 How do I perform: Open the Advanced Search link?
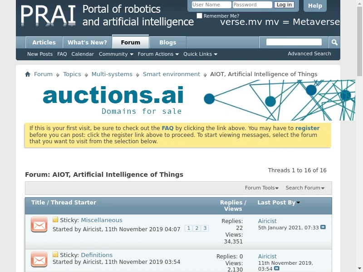pos(309,53)
